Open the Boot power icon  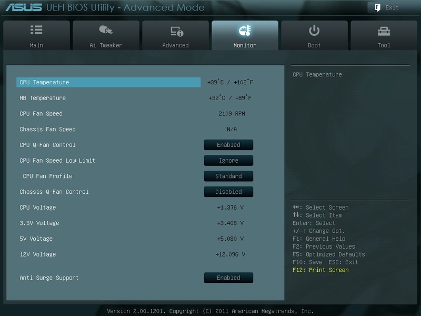click(x=314, y=31)
